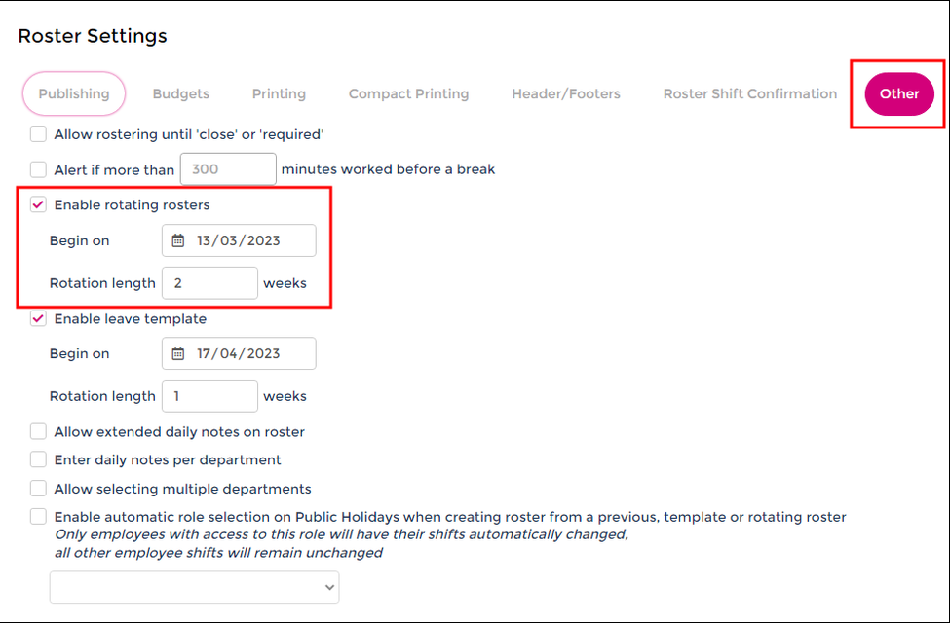Click the rotating rosters rotation length field
The height and width of the screenshot is (623, 950).
[209, 282]
